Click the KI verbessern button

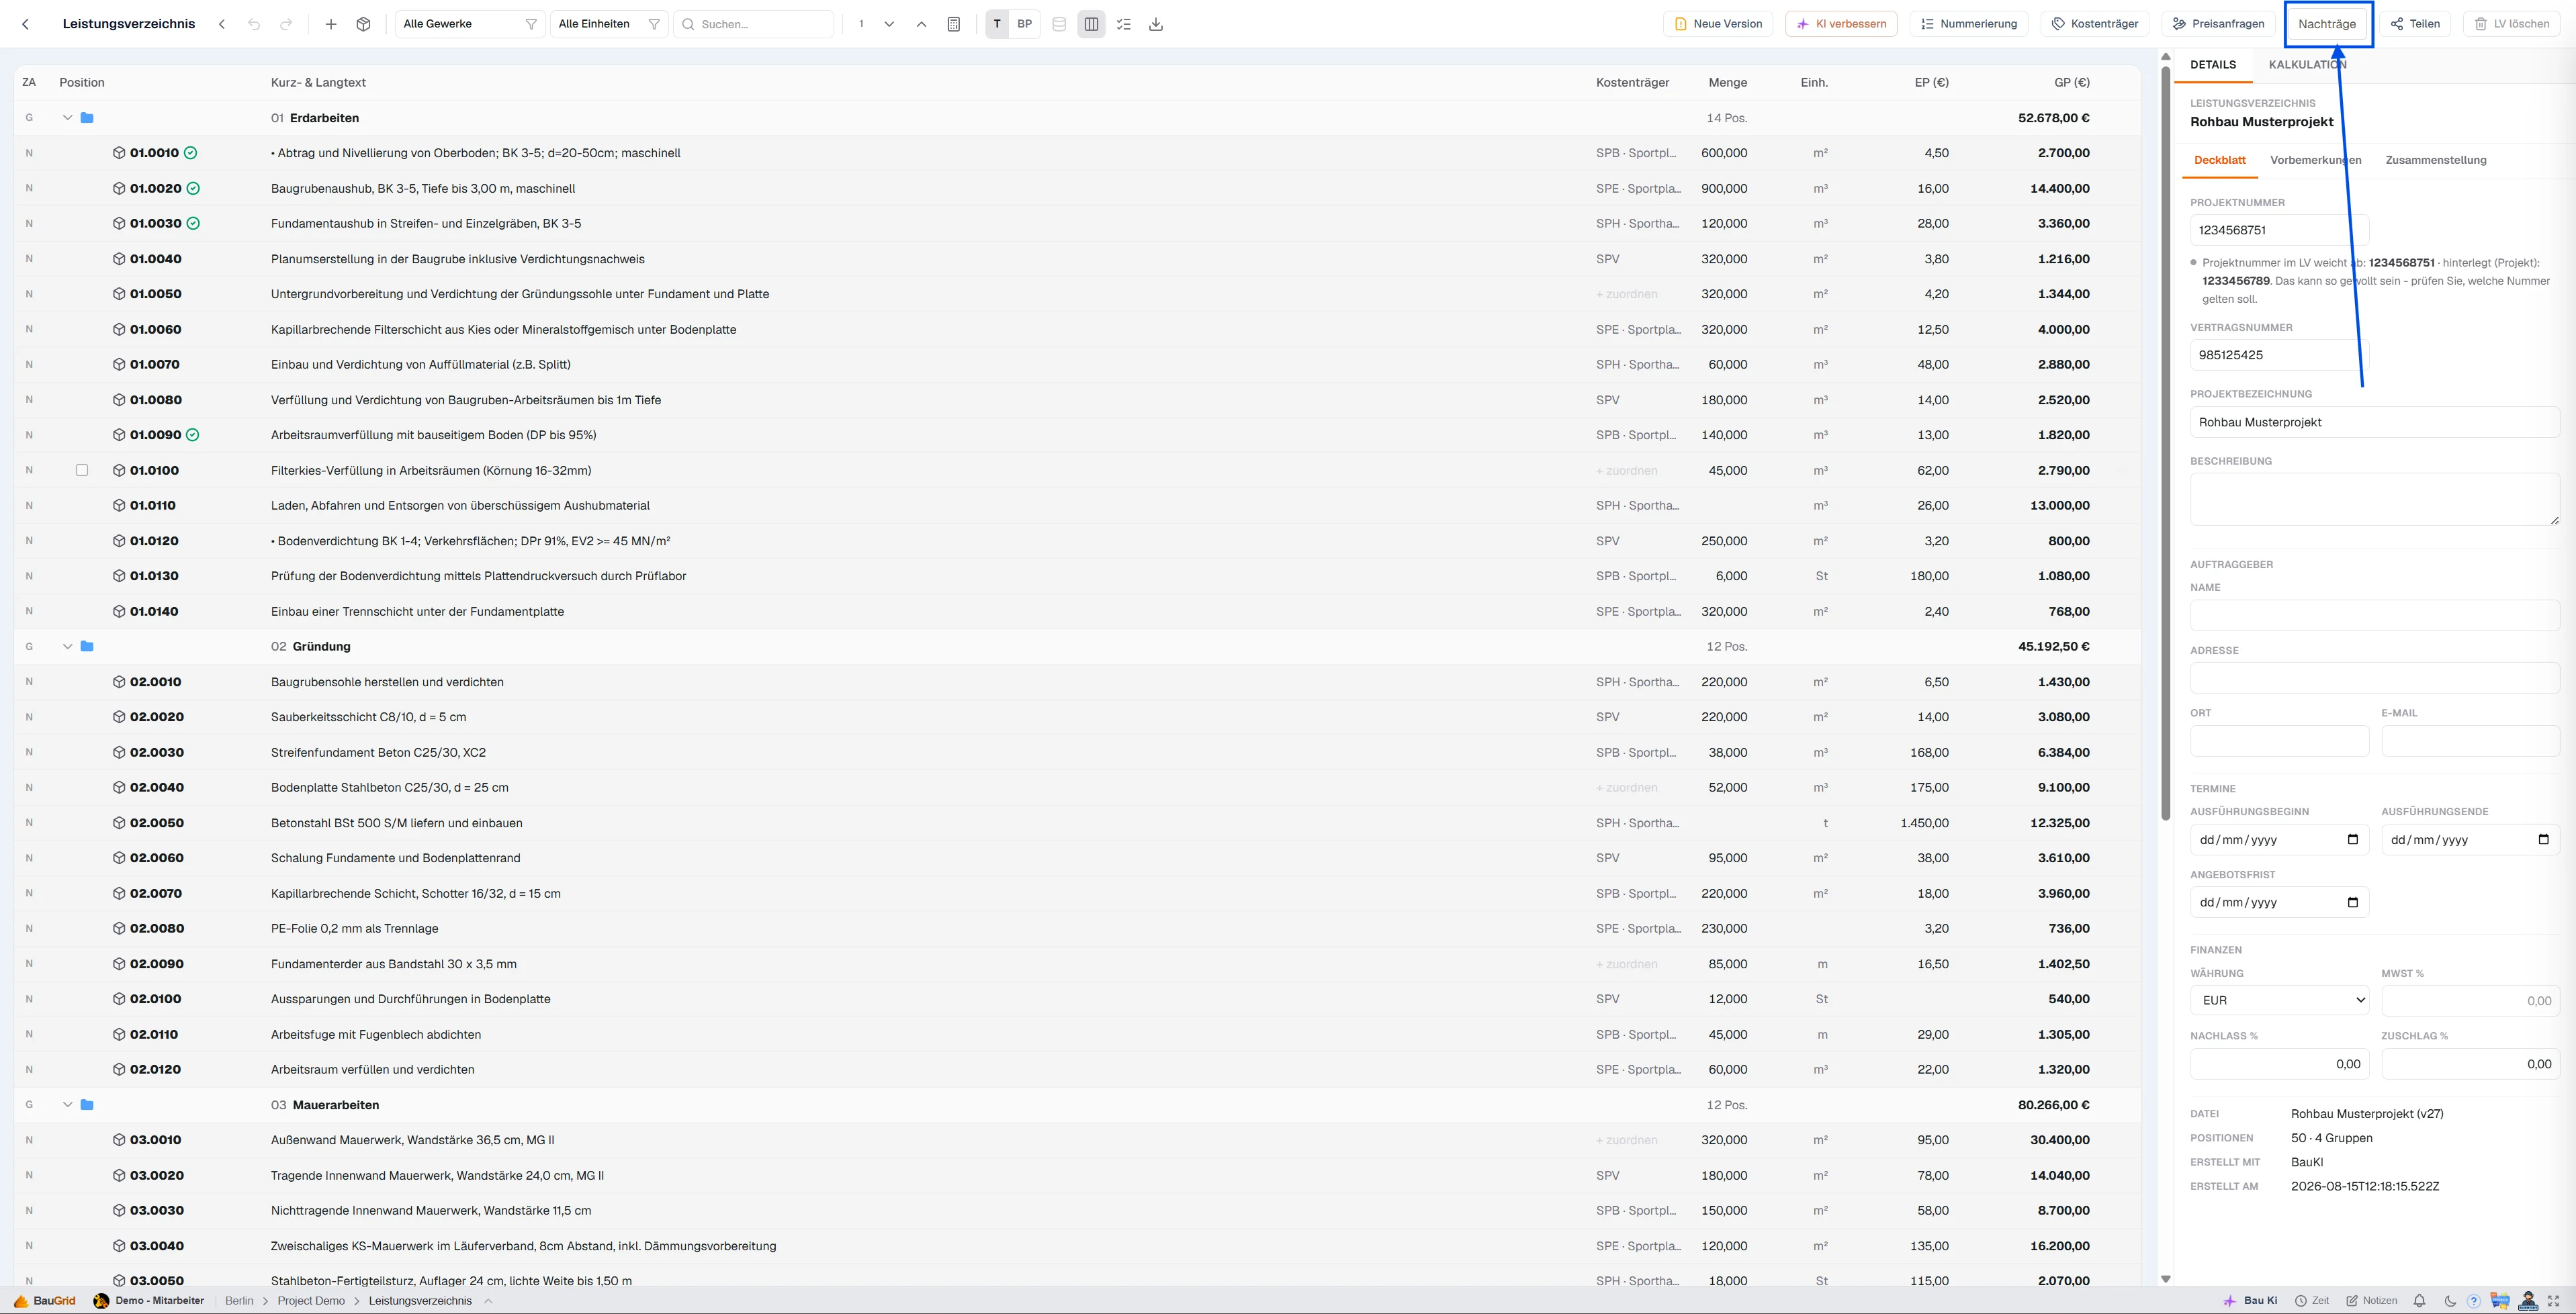(1841, 24)
